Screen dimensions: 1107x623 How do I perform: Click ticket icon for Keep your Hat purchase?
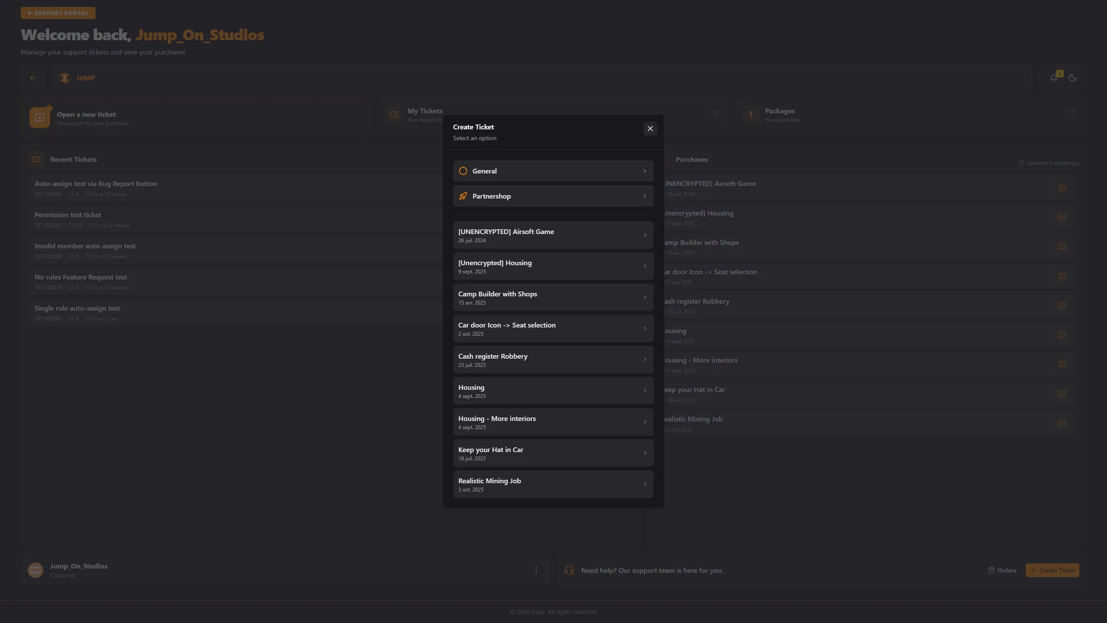[x=1062, y=394]
